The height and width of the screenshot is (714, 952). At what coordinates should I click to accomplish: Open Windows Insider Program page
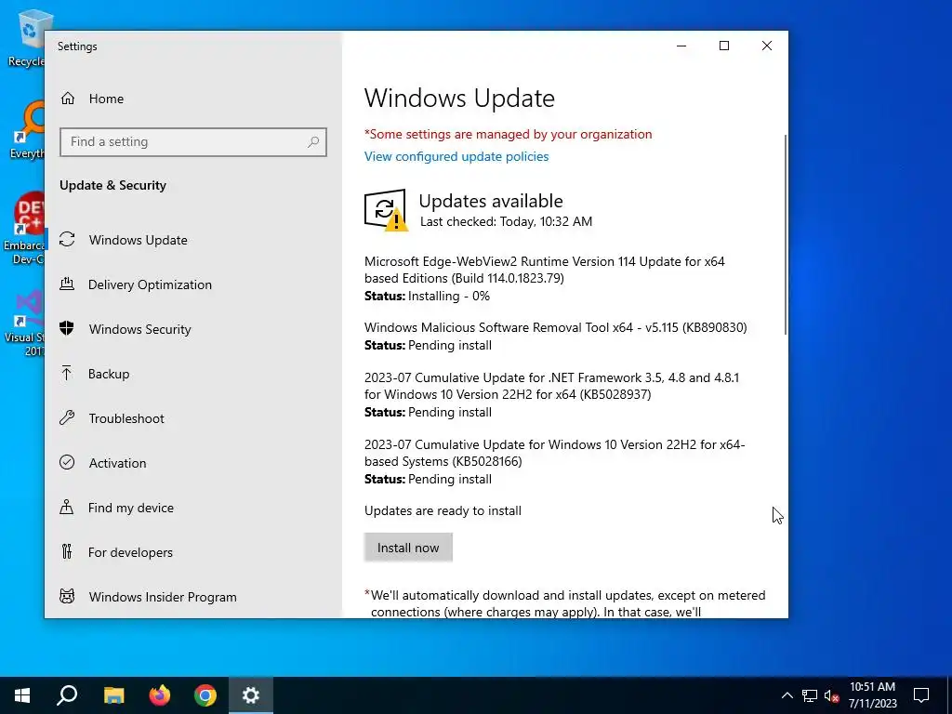193,597
